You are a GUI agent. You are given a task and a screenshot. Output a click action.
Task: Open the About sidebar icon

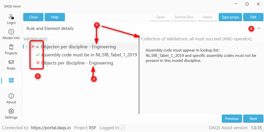11,96
